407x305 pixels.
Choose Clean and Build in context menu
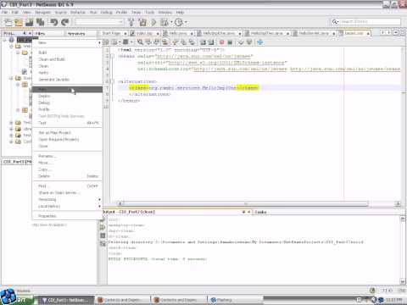(x=67, y=59)
